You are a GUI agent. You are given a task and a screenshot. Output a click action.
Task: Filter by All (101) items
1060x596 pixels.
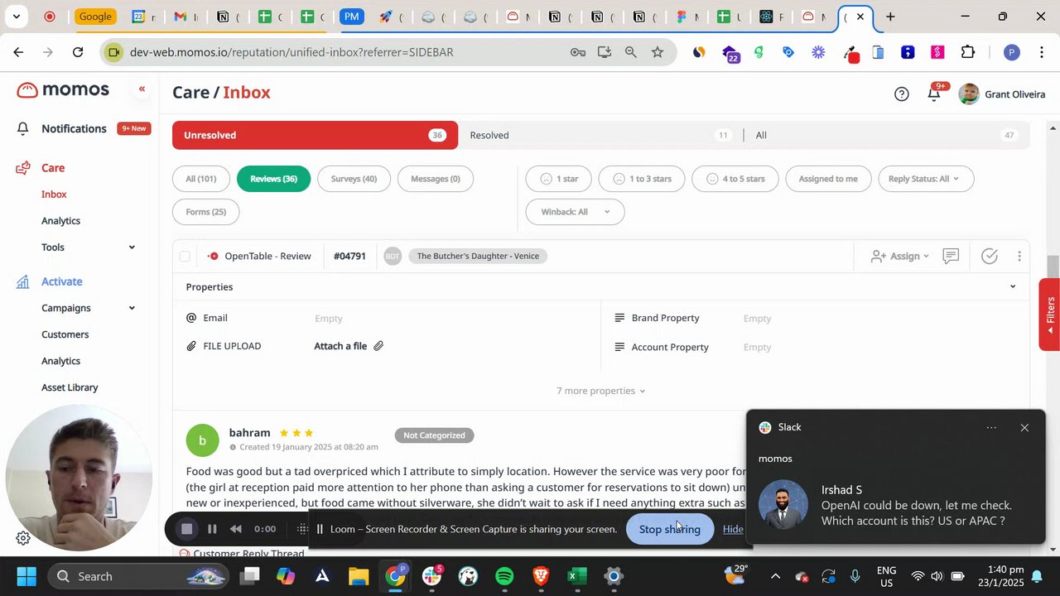pos(201,179)
